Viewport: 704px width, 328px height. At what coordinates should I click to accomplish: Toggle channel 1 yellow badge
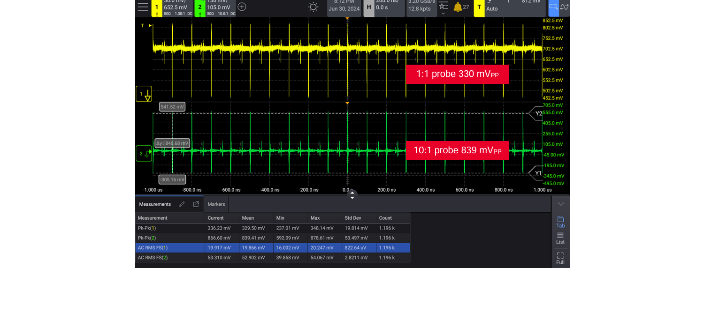157,7
